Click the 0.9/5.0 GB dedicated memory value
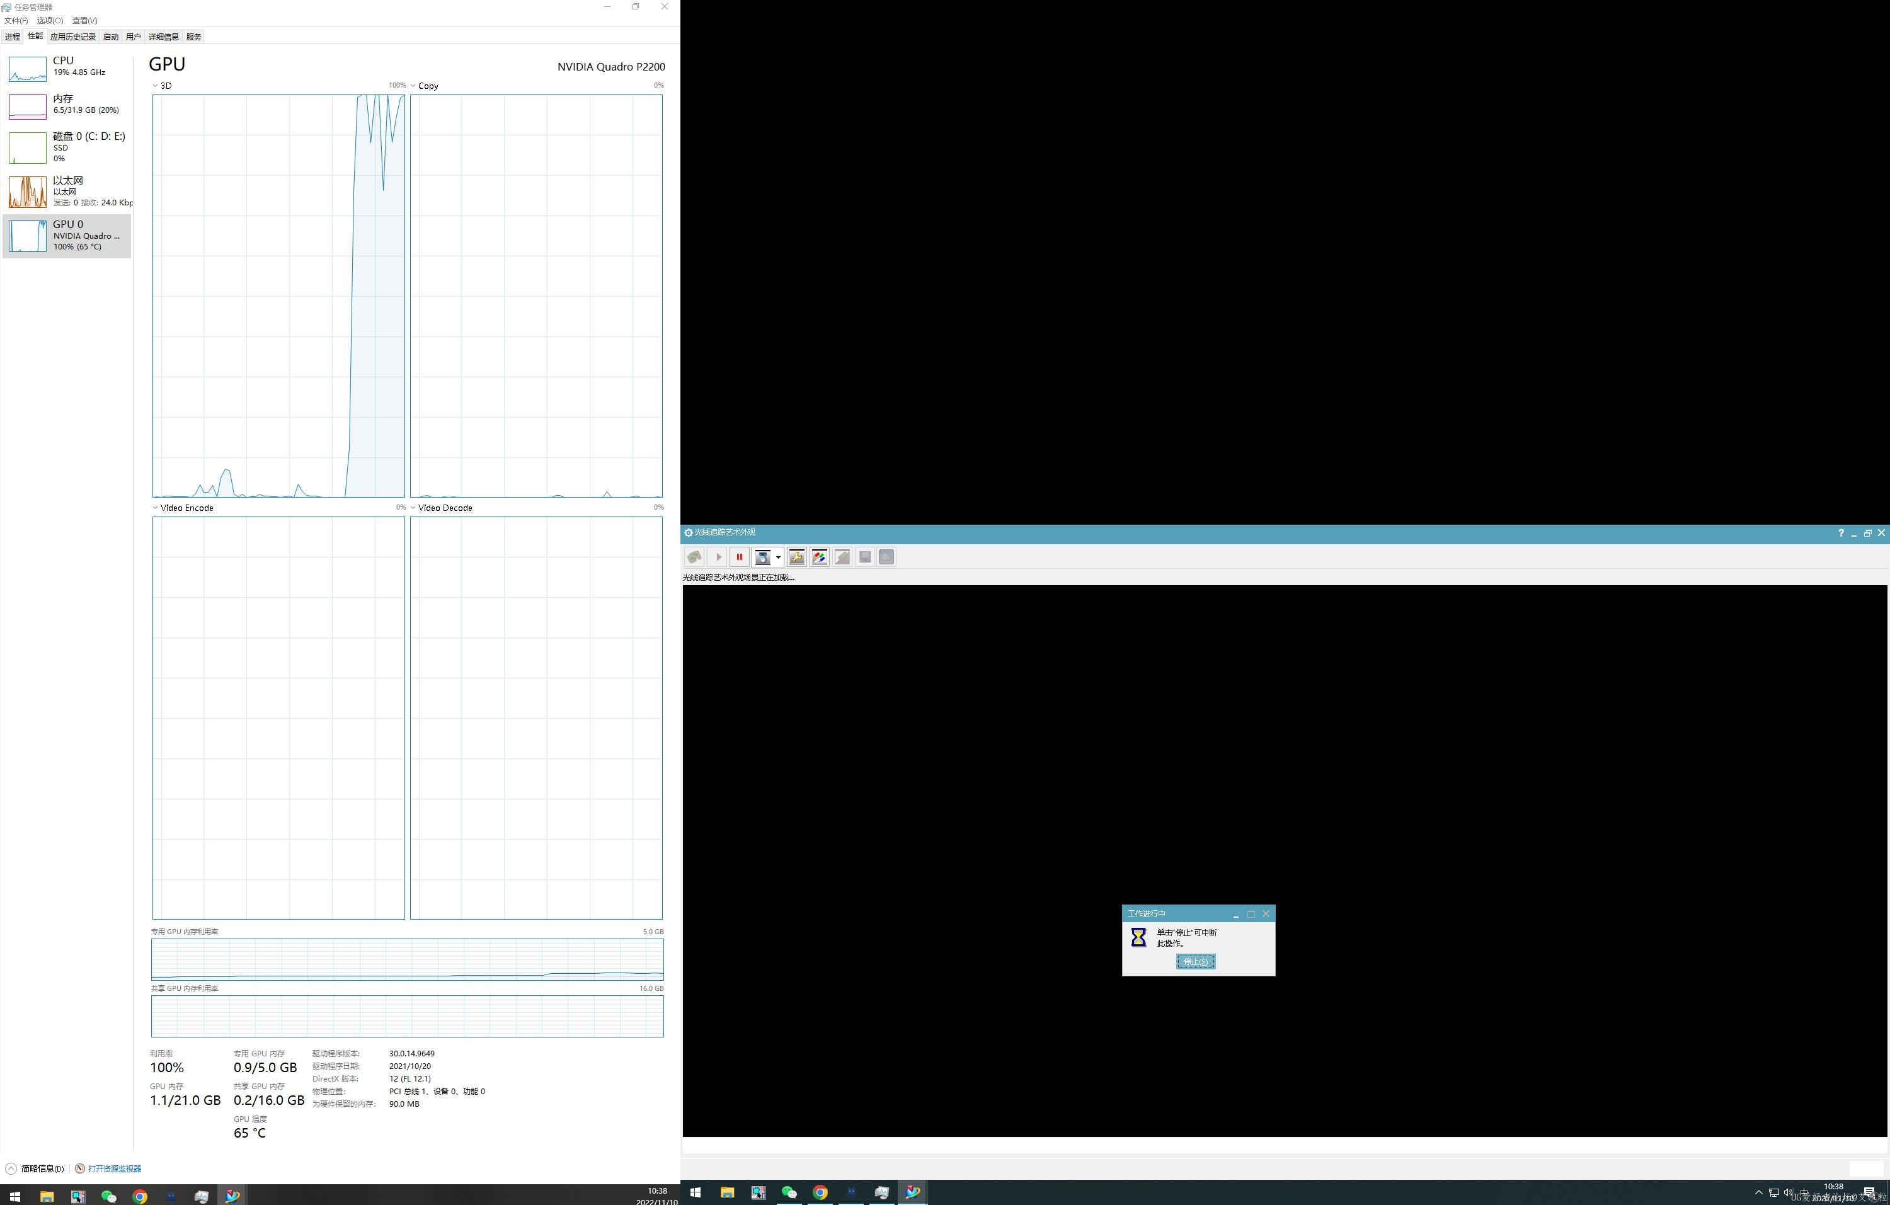 (265, 1068)
